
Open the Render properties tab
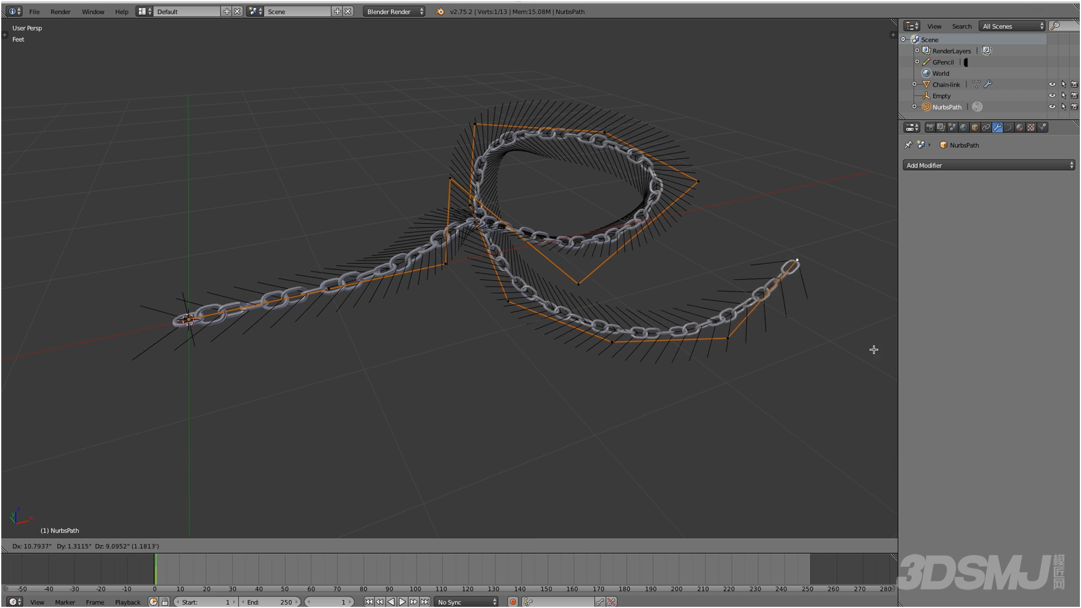[x=930, y=127]
